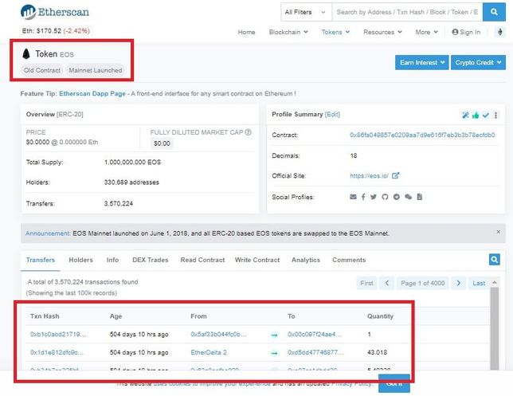The image size is (513, 396).
Task: Open the Blockchain menu
Action: [288, 32]
